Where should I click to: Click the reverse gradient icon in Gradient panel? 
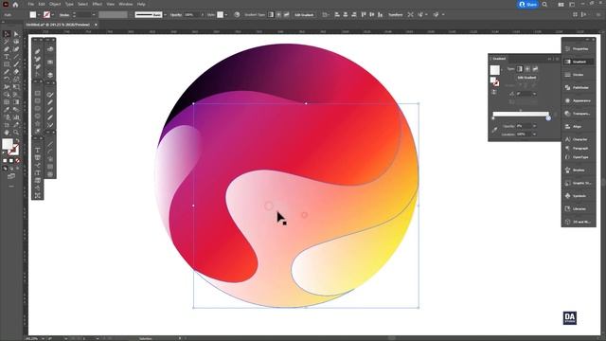tap(494, 93)
